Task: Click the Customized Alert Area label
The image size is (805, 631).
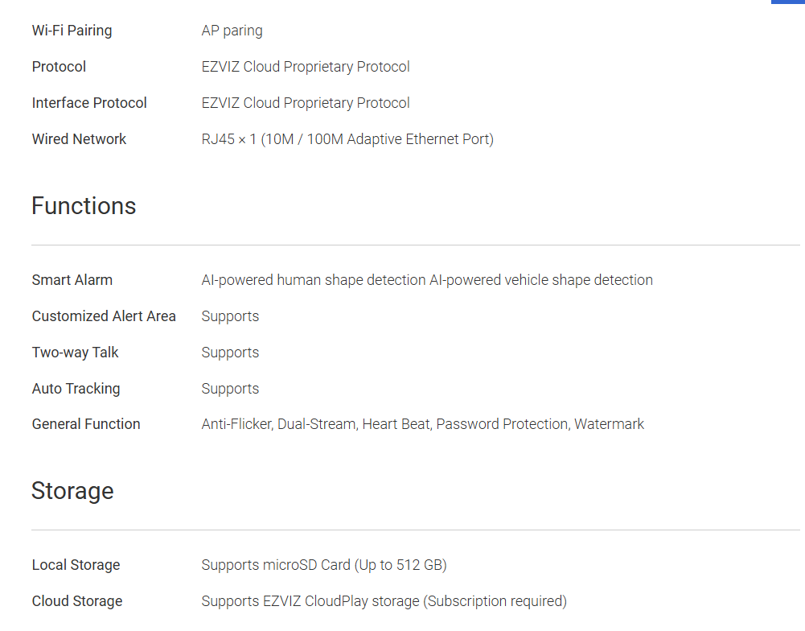Action: pyautogui.click(x=104, y=316)
